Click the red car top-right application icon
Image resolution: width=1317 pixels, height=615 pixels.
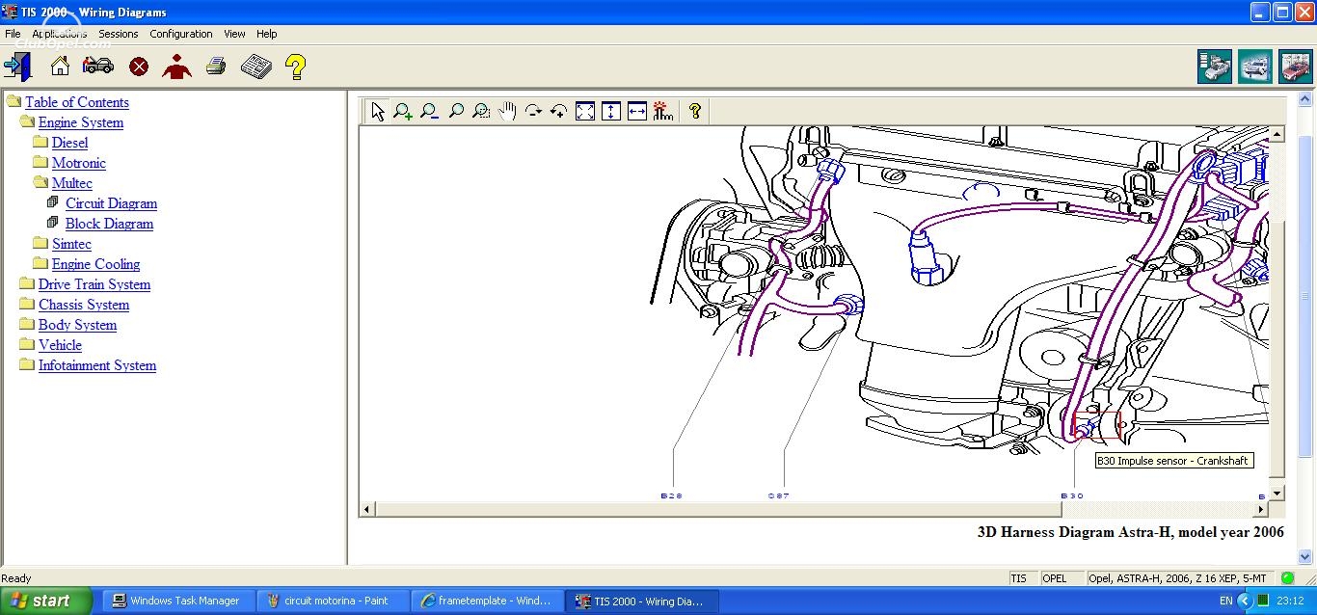tap(1296, 67)
